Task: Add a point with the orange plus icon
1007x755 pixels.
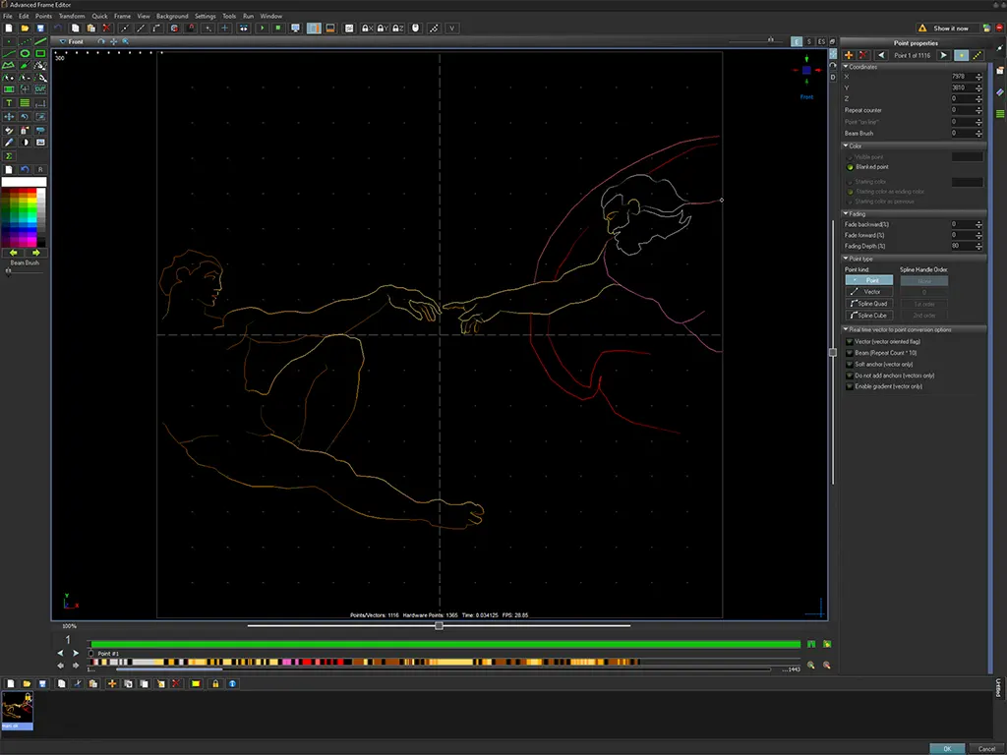Action: 849,55
